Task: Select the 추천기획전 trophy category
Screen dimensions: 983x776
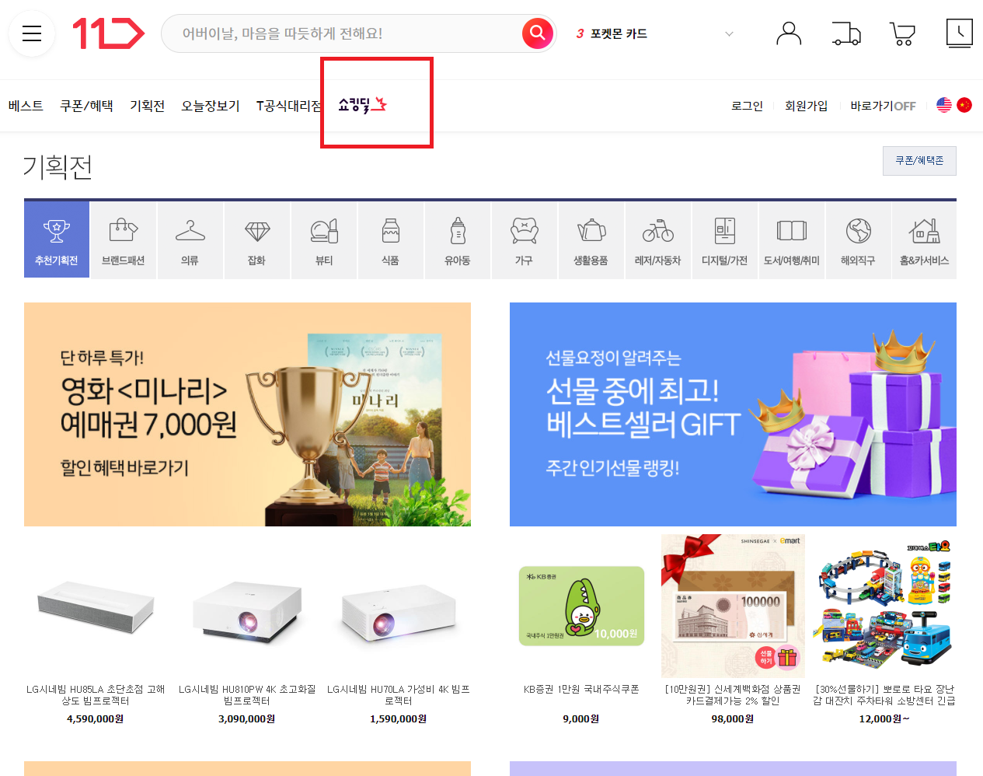Action: coord(57,240)
